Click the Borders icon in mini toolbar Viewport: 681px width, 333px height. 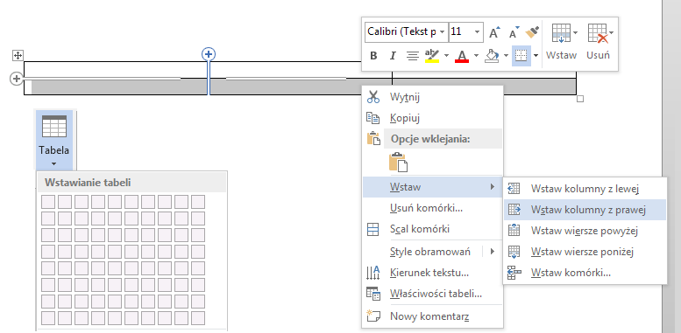[521, 55]
